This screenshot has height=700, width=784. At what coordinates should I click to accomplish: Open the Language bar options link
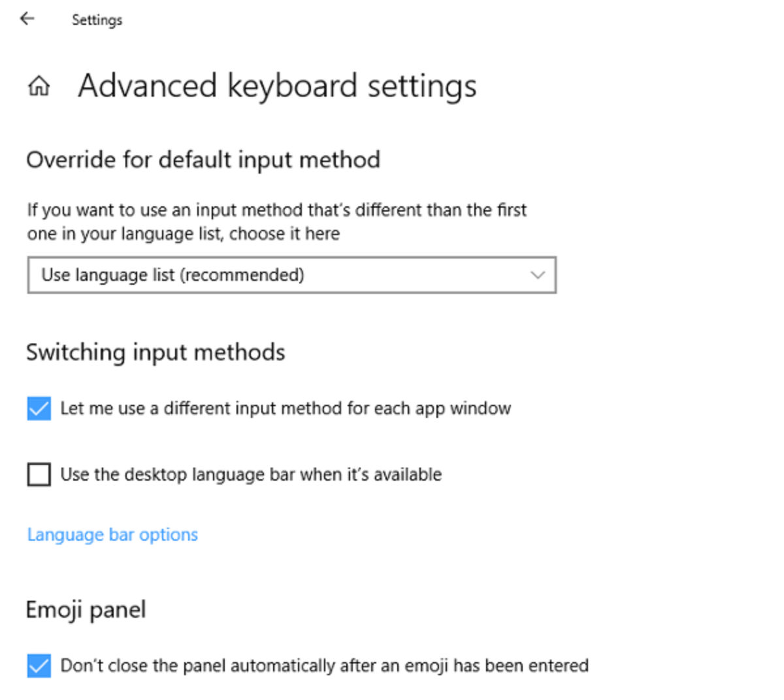[x=112, y=535]
